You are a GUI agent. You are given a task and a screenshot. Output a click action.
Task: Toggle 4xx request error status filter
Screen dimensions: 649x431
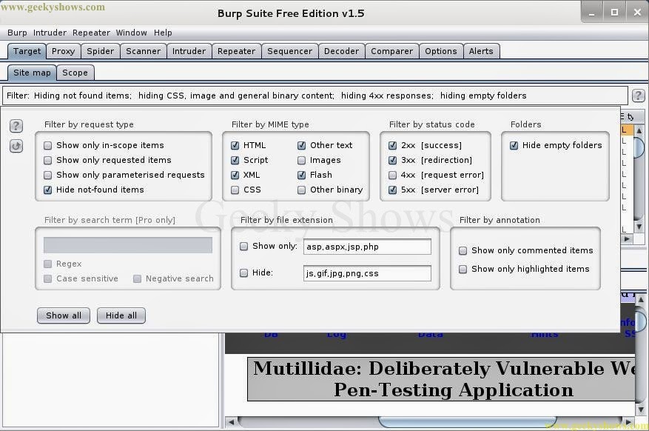392,175
